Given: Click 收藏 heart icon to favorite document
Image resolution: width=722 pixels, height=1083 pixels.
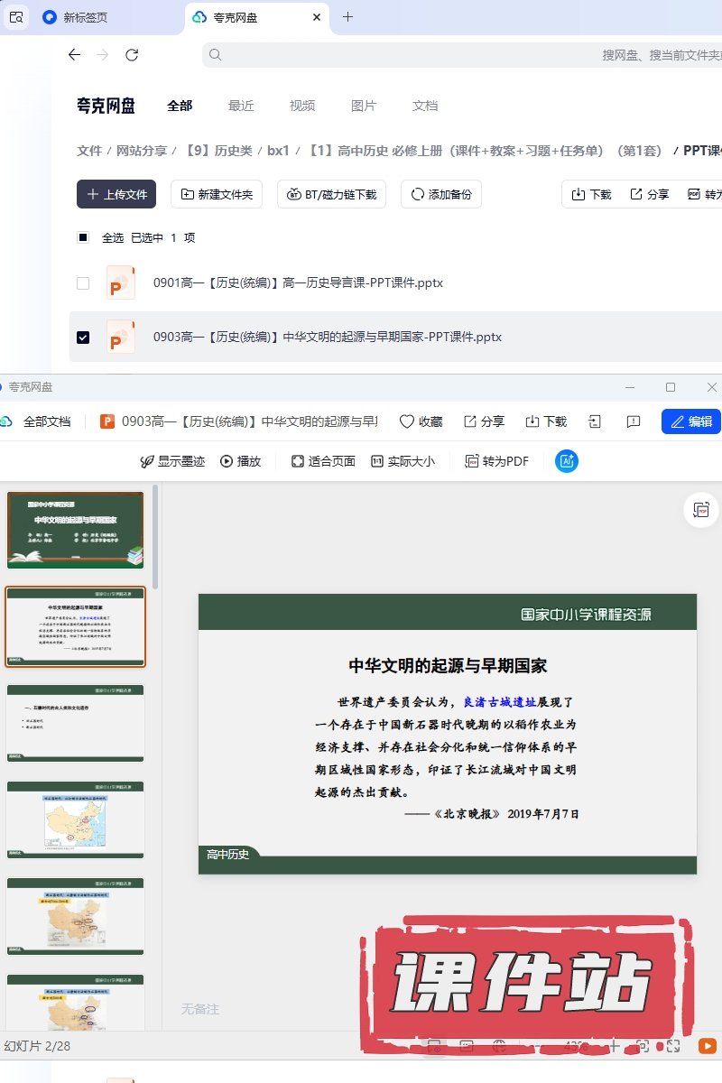Looking at the screenshot, I should pyautogui.click(x=421, y=421).
